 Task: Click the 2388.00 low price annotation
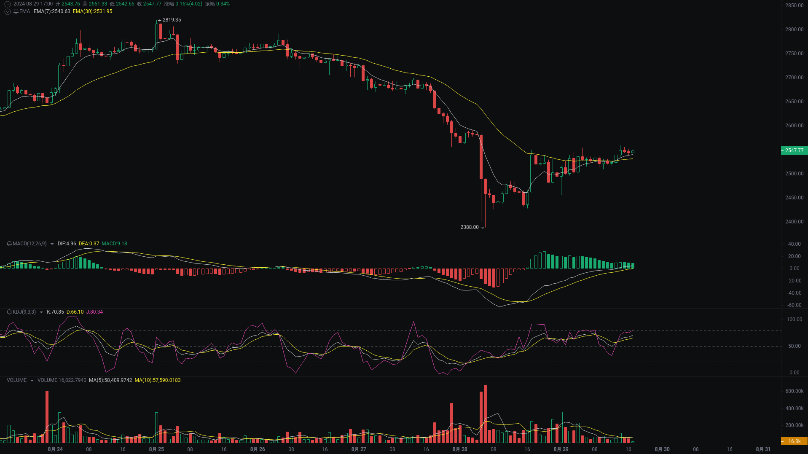469,227
